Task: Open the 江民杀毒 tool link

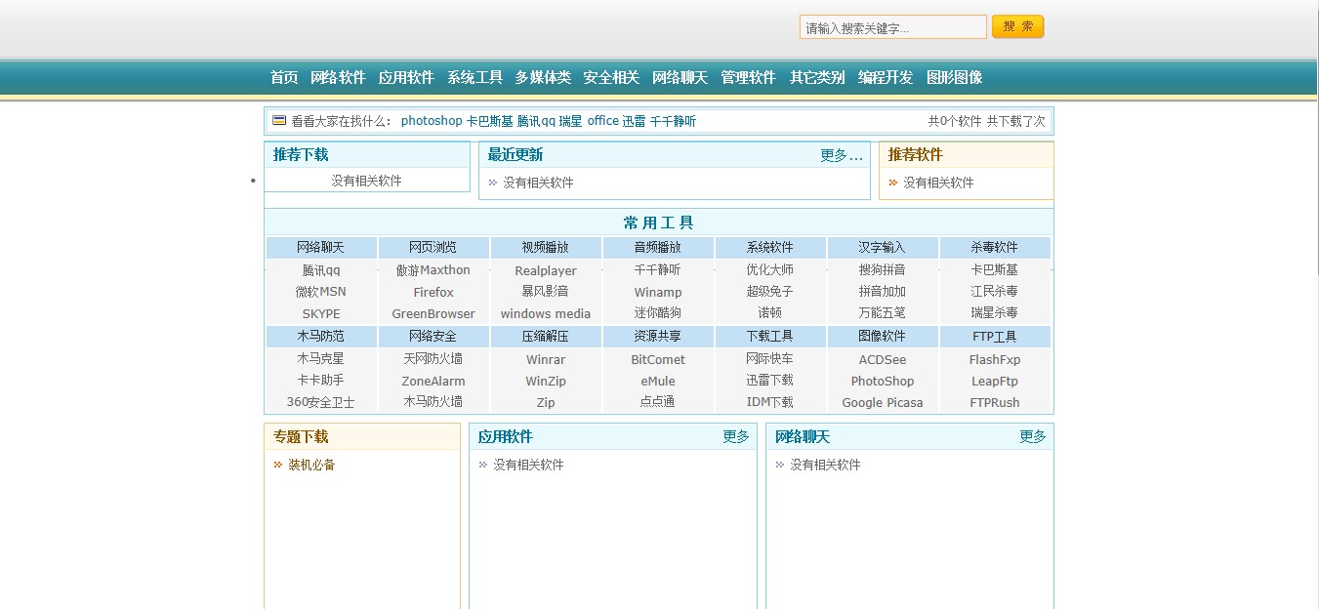Action: pos(995,292)
